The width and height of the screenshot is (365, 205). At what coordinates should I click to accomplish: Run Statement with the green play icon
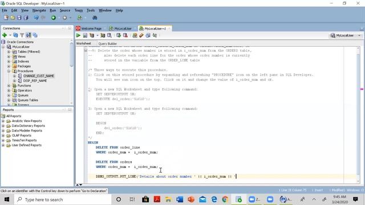pyautogui.click(x=78, y=35)
